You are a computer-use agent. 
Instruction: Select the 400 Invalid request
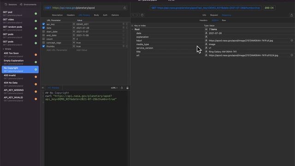(x=20, y=77)
